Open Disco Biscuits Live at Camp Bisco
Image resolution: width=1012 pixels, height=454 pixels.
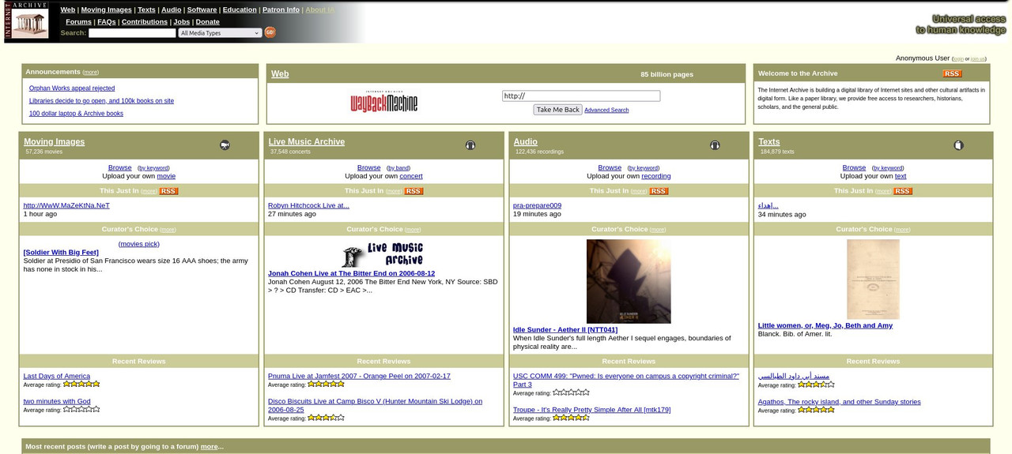coord(375,406)
